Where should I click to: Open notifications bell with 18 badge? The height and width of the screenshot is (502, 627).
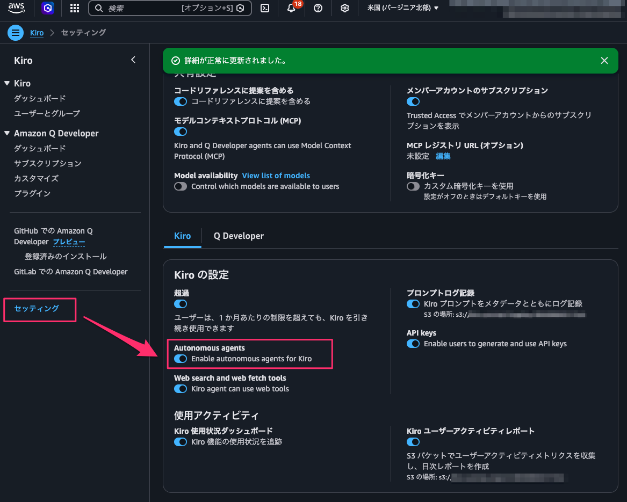click(x=292, y=8)
